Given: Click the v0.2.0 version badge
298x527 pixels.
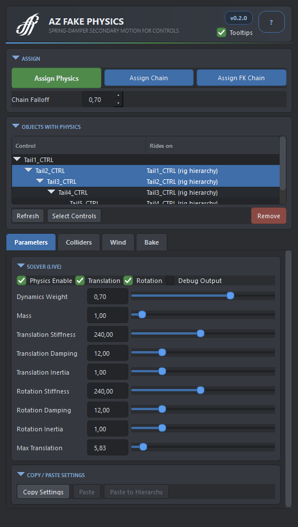Looking at the screenshot, I should 238,18.
